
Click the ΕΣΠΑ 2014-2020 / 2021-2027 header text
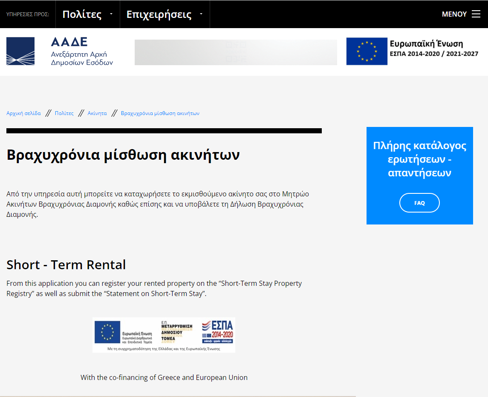click(434, 54)
